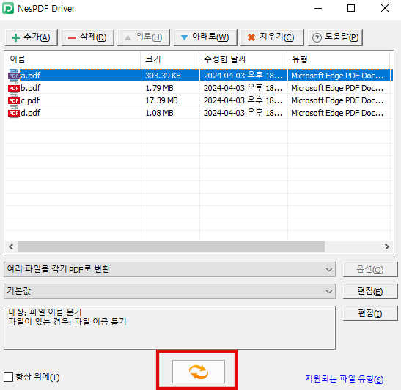Open the 지원되는 파일 유형(S) link
Viewport: 401px width, 390px height.
pos(345,379)
